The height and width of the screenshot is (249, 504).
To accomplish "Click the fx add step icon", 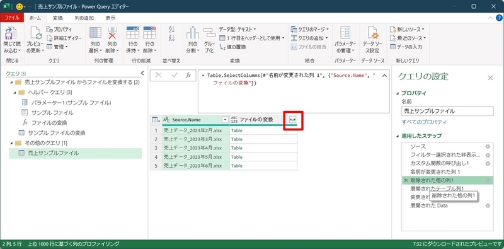I will coord(188,75).
